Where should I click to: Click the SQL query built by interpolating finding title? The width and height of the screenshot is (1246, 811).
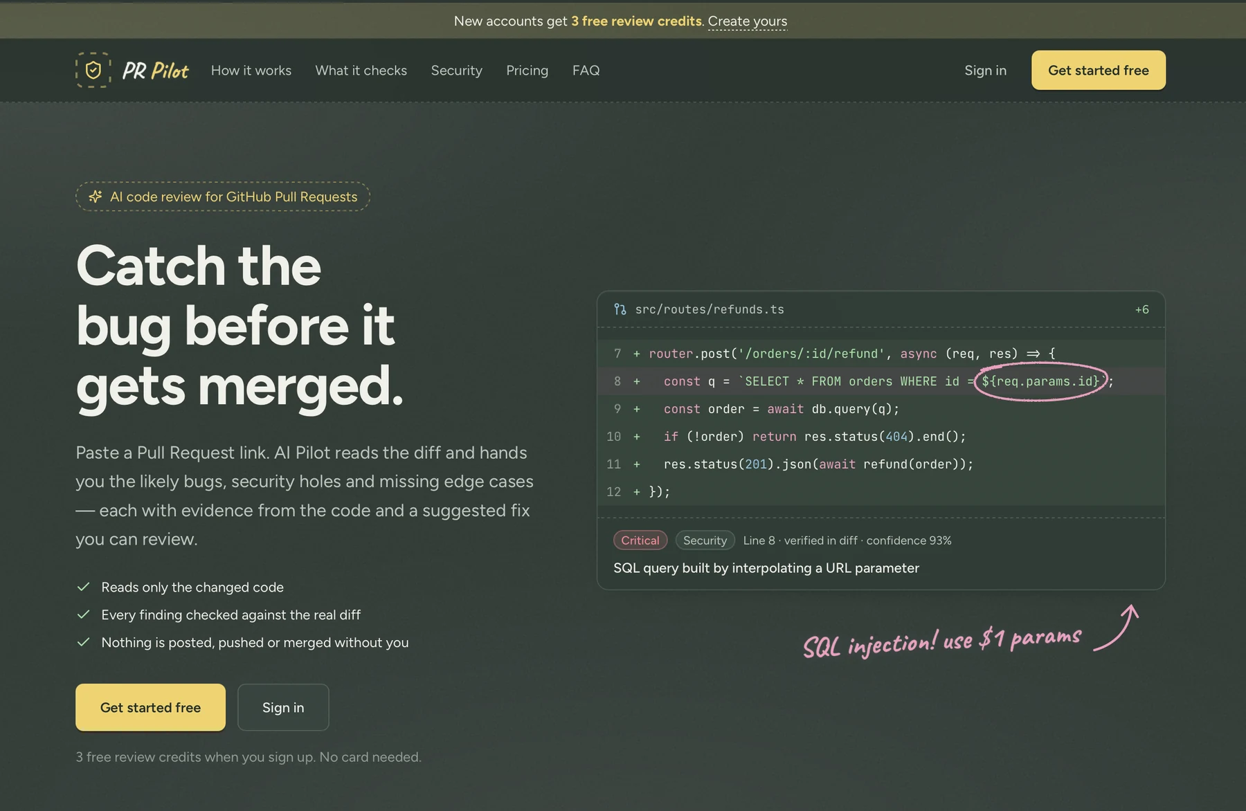(766, 568)
